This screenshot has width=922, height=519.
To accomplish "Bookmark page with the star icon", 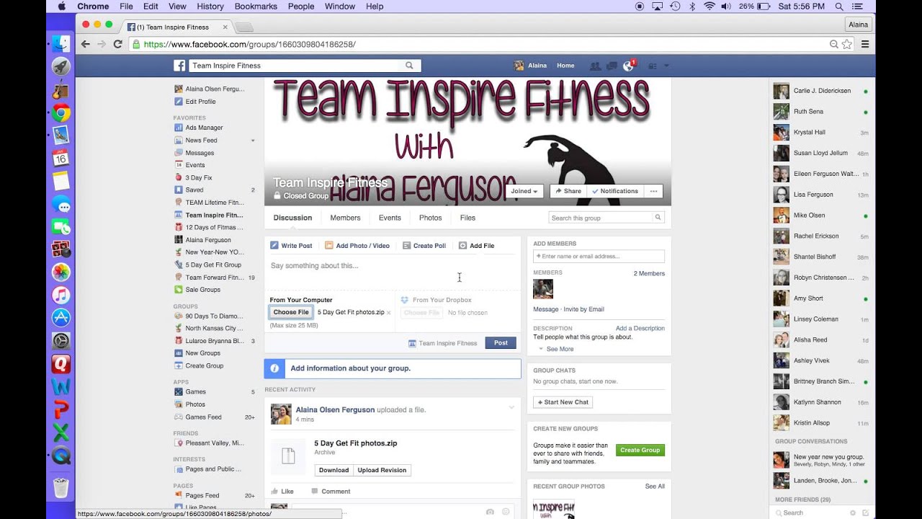I will click(847, 44).
